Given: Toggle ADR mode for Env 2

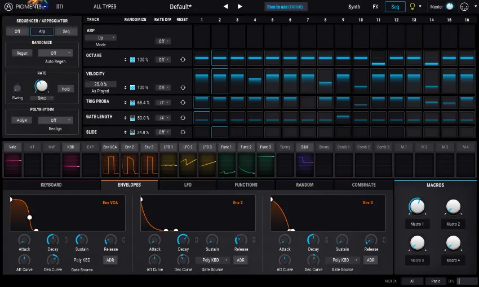Looking at the screenshot, I should pos(241,260).
